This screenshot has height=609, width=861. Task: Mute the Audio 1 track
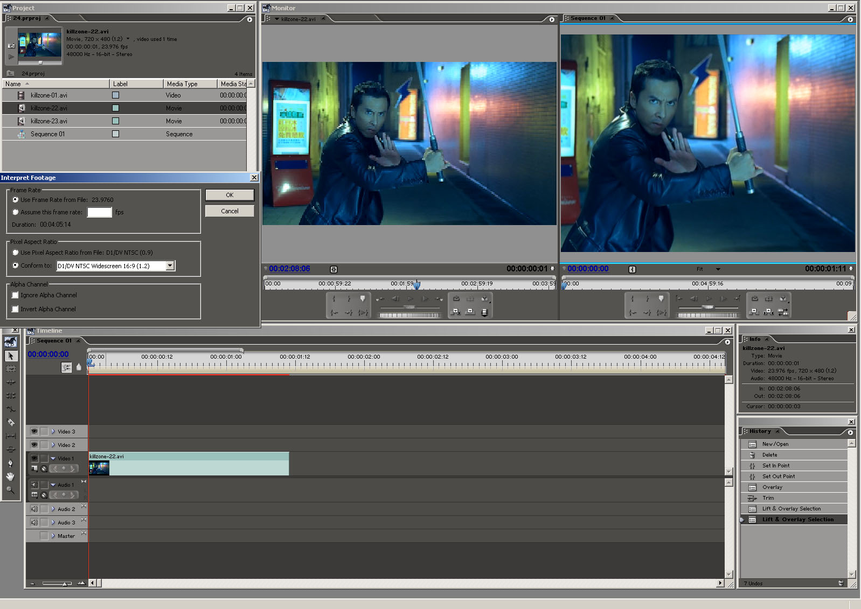[34, 485]
